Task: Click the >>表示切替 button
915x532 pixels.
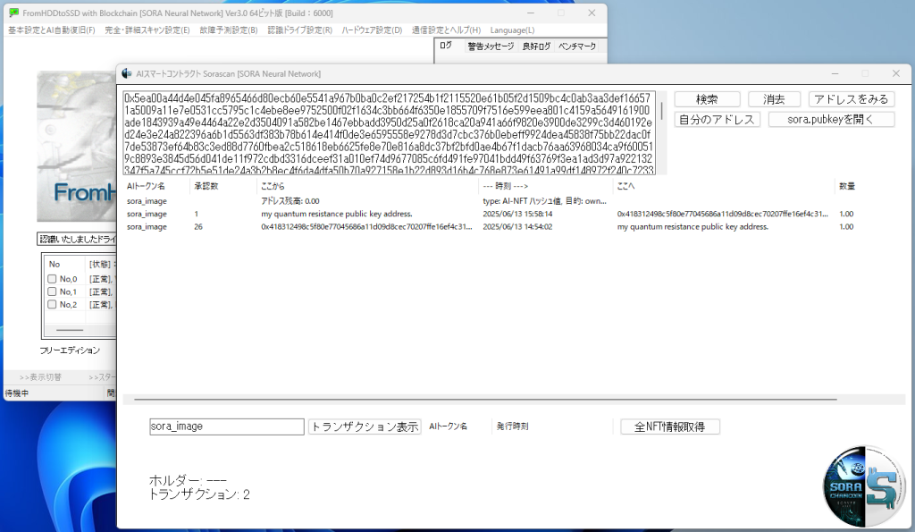Action: pyautogui.click(x=40, y=377)
